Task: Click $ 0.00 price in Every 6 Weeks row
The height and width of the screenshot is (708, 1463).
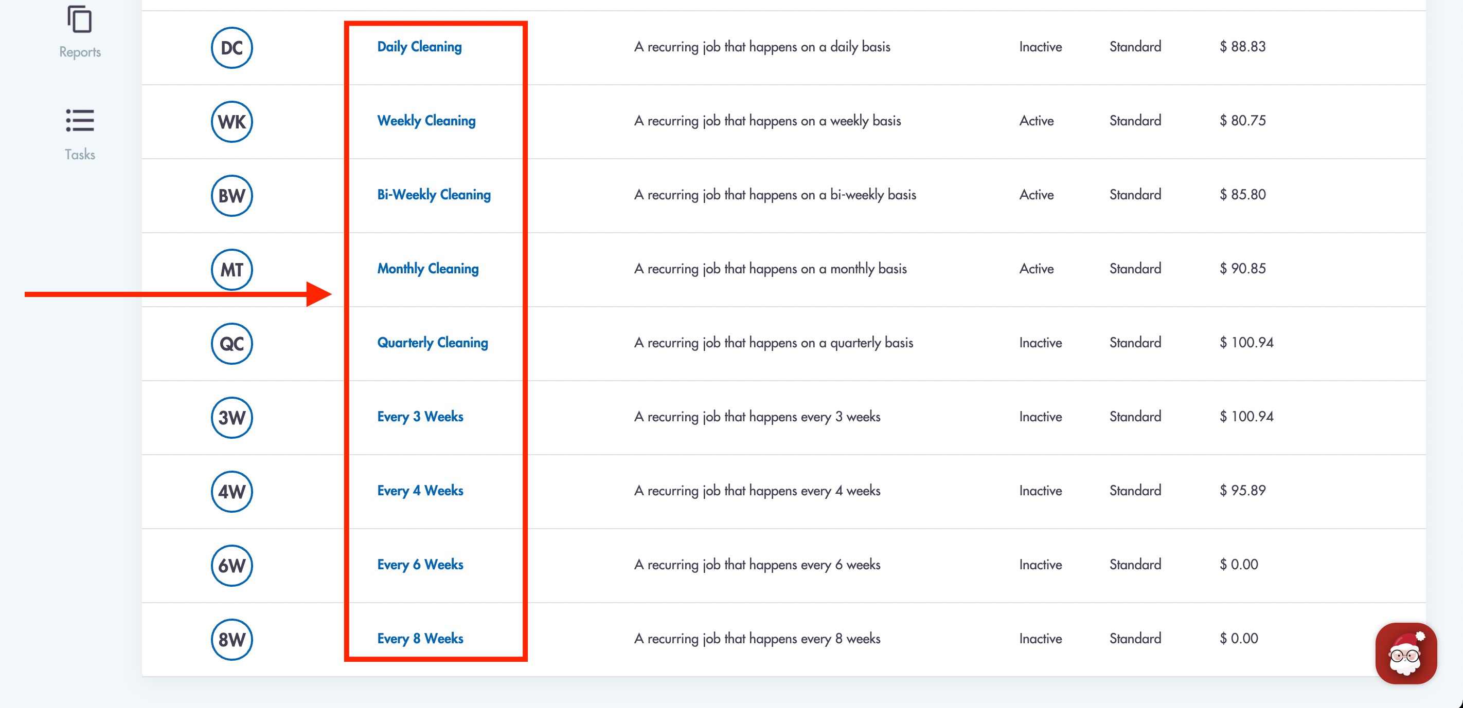Action: pyautogui.click(x=1239, y=565)
